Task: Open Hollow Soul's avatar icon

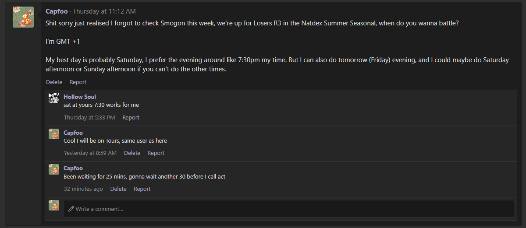Action: 54,98
